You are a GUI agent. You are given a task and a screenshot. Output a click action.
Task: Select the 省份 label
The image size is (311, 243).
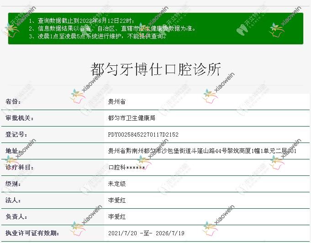[x=13, y=101]
